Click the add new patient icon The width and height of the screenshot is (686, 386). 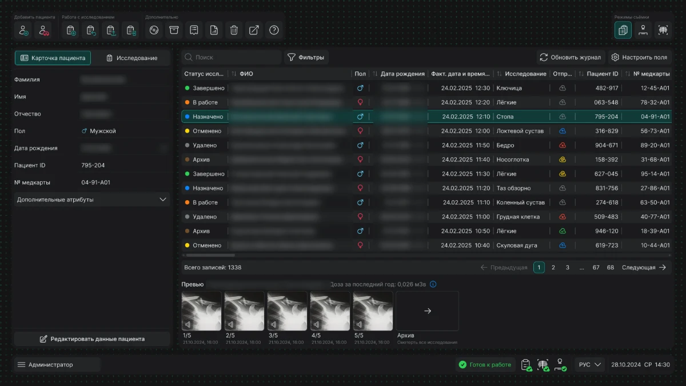[x=24, y=30]
